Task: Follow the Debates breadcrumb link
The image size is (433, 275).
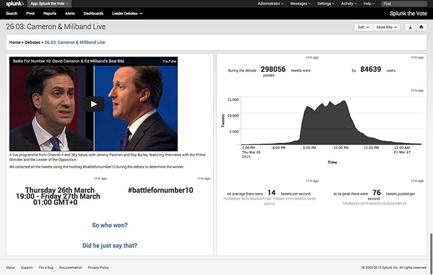Action: click(32, 42)
